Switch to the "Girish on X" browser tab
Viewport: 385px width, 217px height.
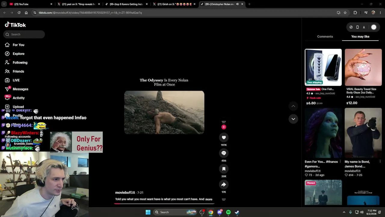tap(174, 4)
